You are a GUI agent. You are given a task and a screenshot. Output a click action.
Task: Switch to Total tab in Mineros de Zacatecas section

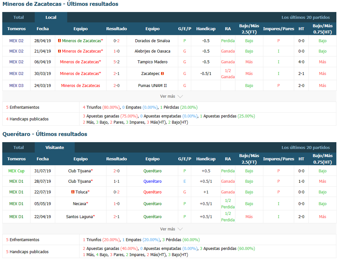[x=19, y=18]
